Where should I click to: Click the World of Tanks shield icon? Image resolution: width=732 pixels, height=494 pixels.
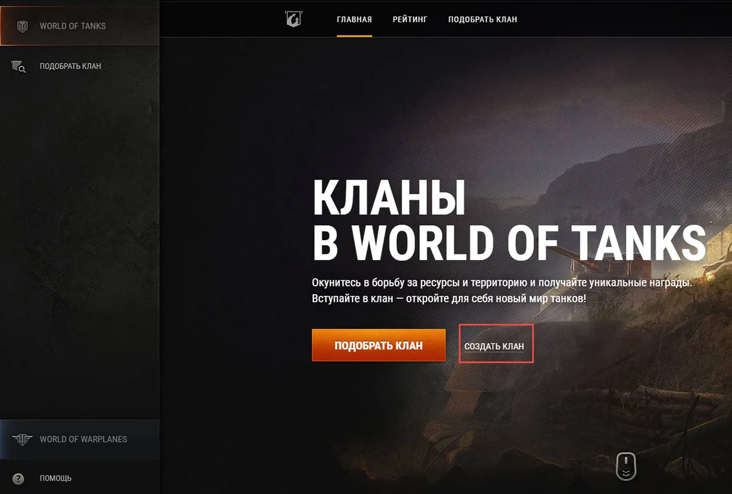22,26
